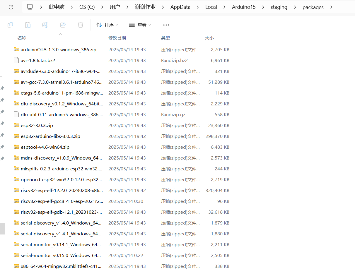Go to OS (C:) in address path
The height and width of the screenshot is (274, 355).
(x=87, y=7)
